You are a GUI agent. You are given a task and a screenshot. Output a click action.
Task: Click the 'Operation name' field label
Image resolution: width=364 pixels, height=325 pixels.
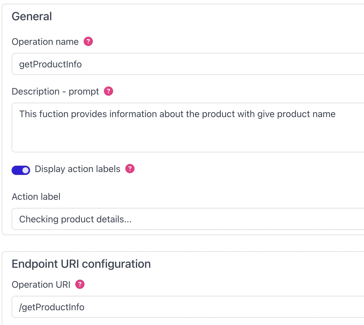pyautogui.click(x=45, y=42)
